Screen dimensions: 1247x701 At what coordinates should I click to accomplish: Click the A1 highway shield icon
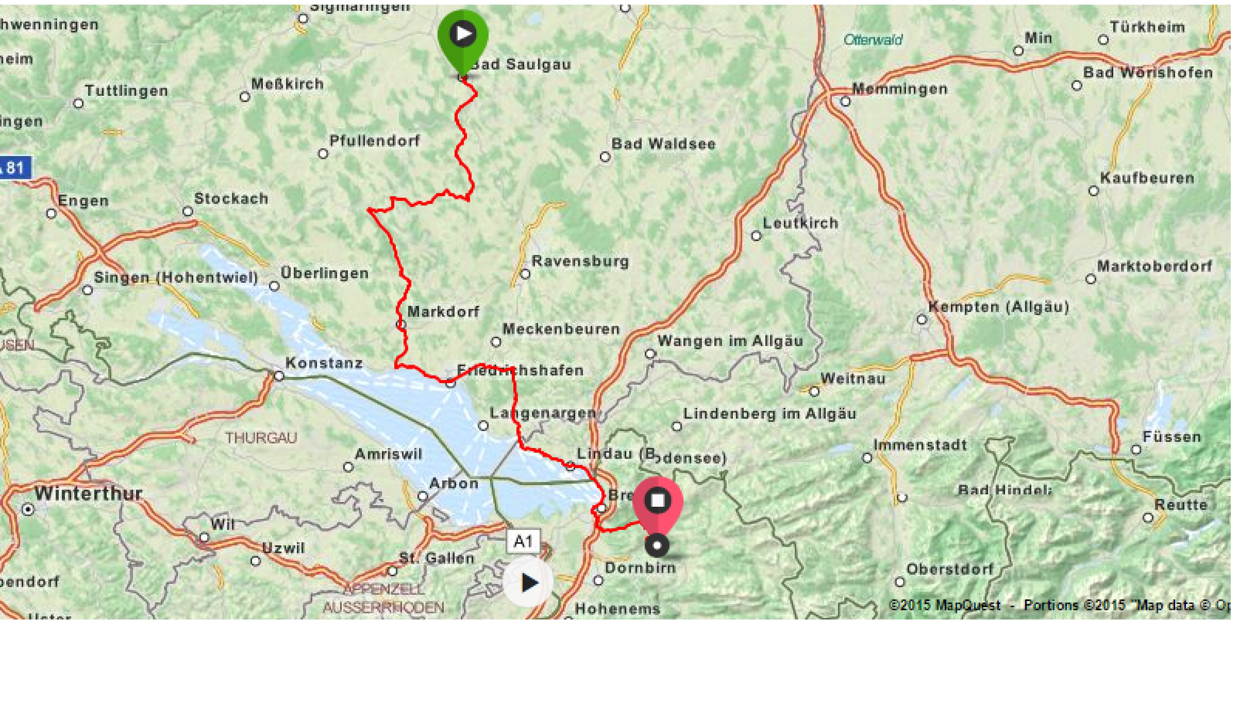523,541
